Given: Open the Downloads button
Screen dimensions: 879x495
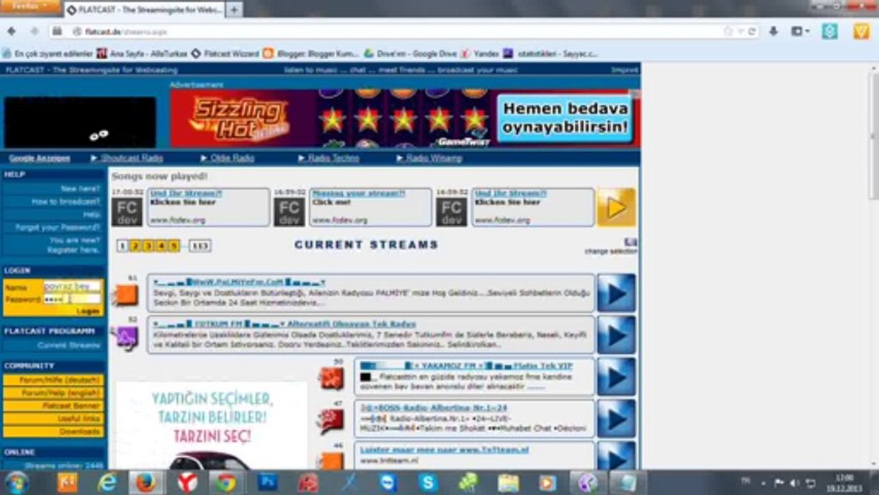Looking at the screenshot, I should [x=54, y=432].
